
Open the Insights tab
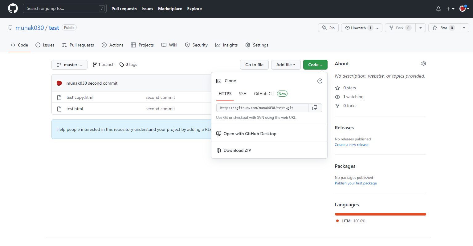[226, 45]
